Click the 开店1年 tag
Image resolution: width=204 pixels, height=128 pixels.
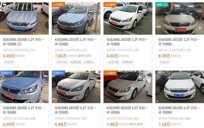pyautogui.click(x=9, y=62)
